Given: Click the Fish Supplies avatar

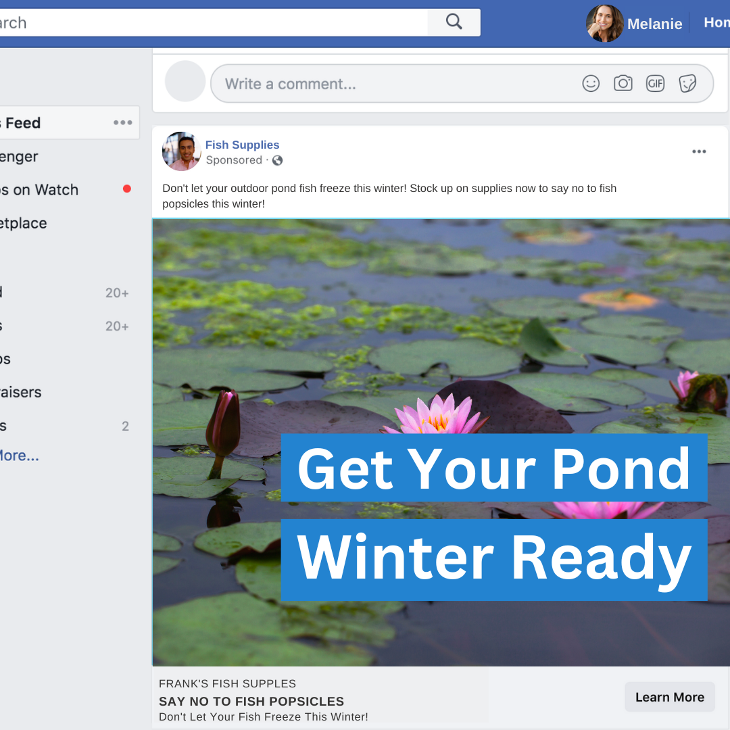Looking at the screenshot, I should [182, 151].
